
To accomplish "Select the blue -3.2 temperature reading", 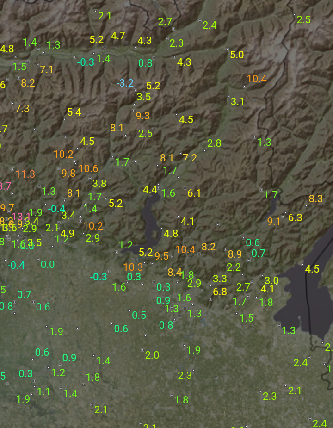I will (125, 83).
